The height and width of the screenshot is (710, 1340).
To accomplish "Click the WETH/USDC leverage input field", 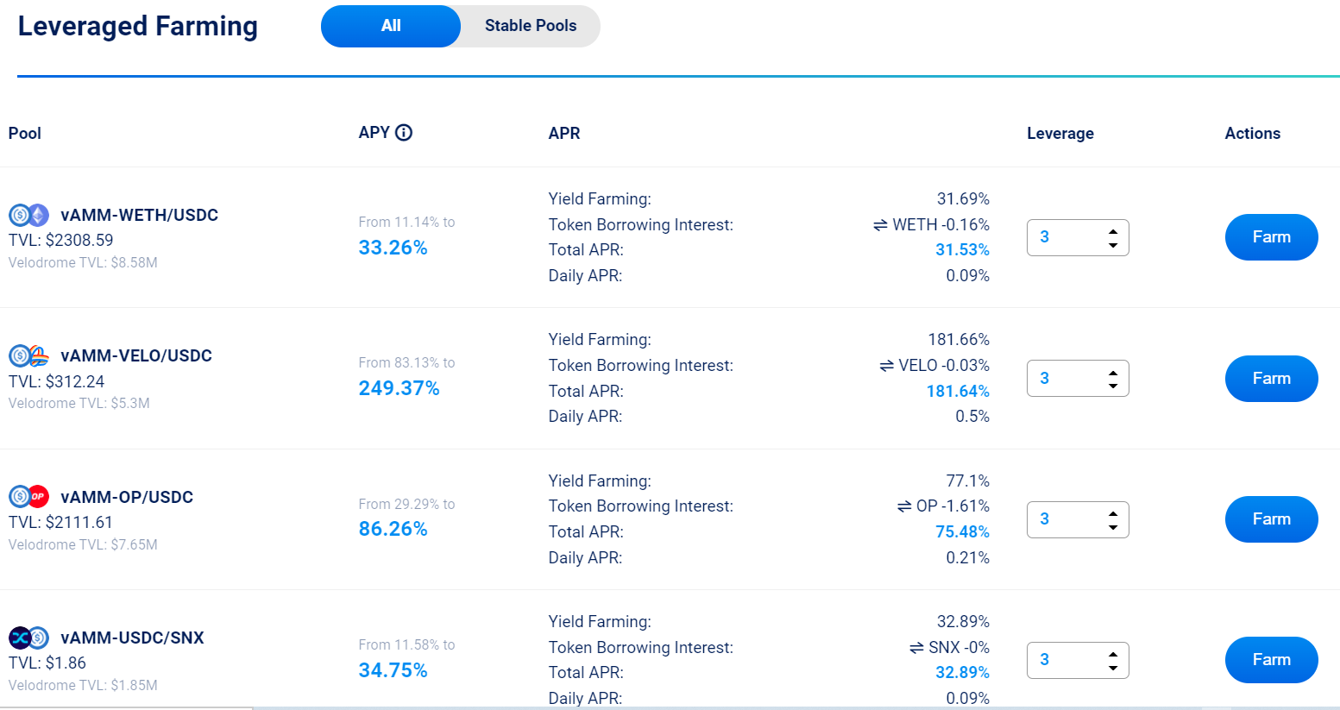I will 1066,237.
